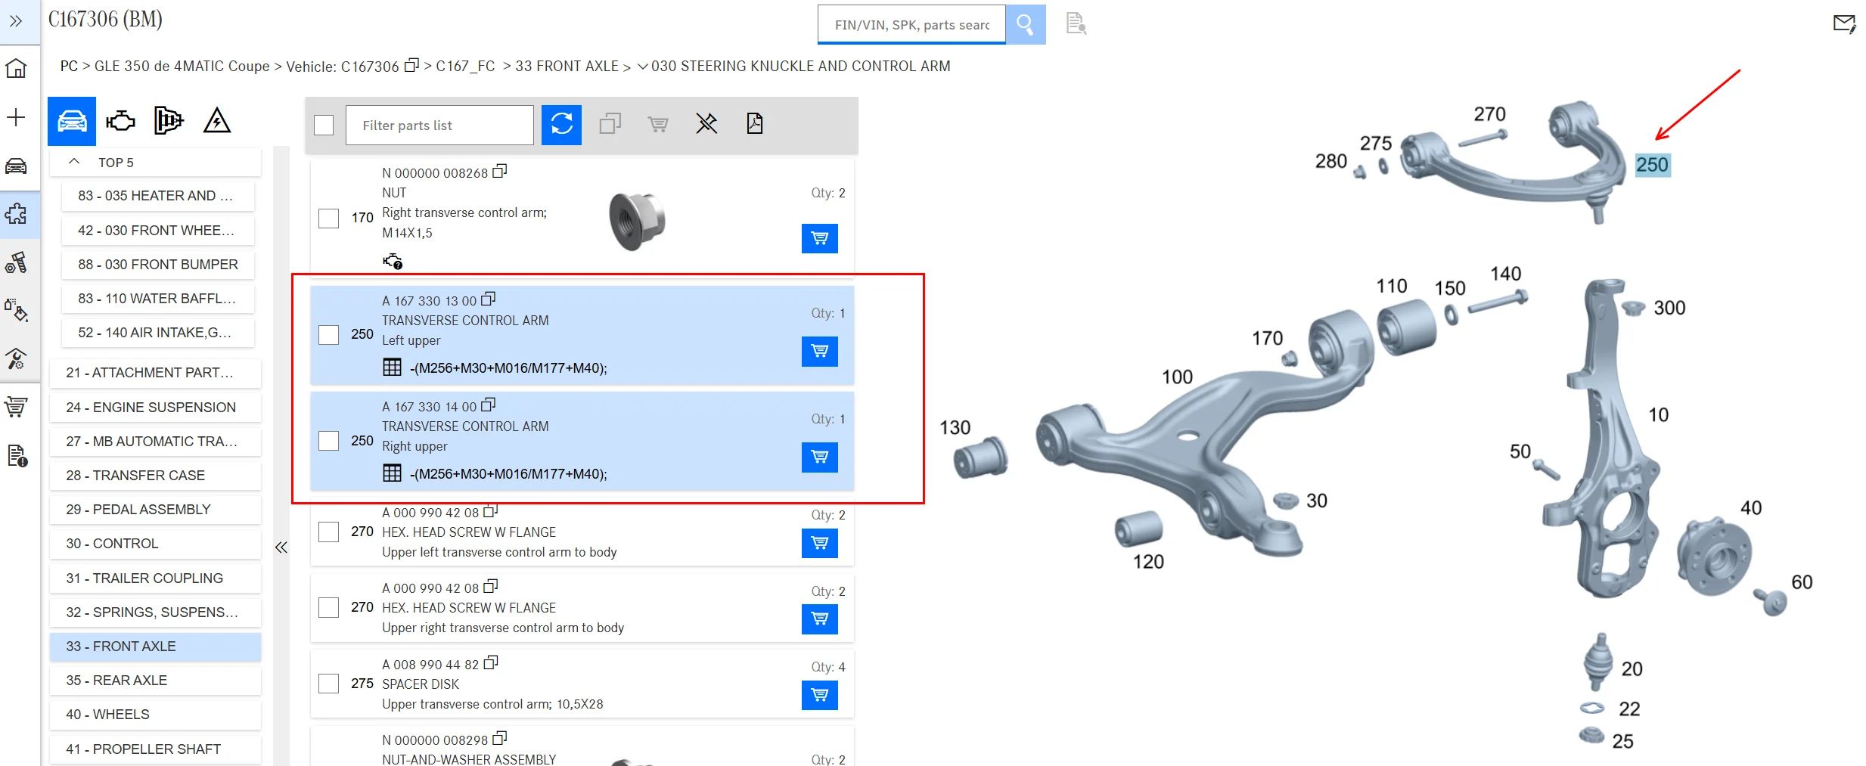Select the puzzle parts icon in sidebar

[16, 214]
